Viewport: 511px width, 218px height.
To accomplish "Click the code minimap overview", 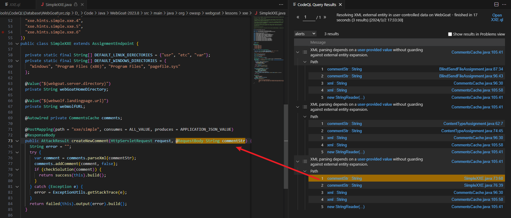I will click(x=268, y=50).
